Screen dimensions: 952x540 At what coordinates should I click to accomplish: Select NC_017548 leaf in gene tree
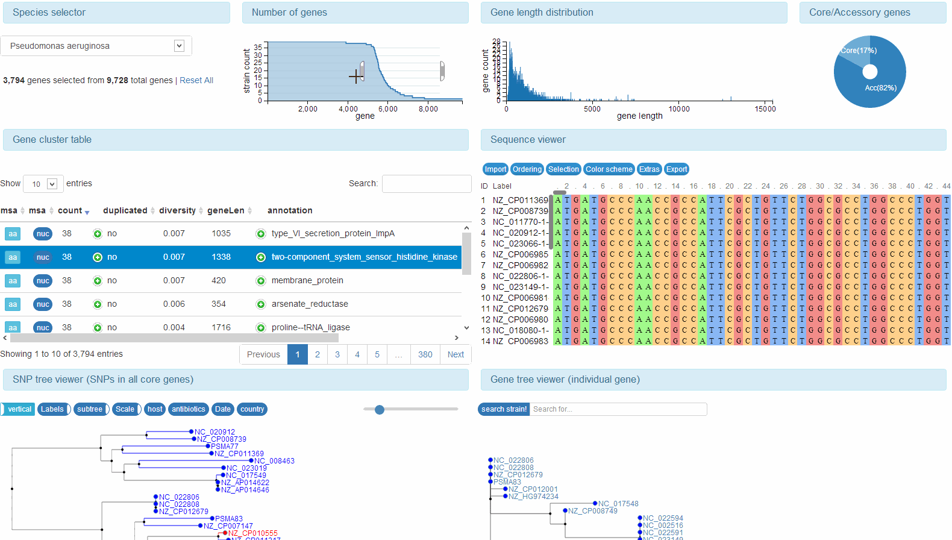pyautogui.click(x=618, y=504)
